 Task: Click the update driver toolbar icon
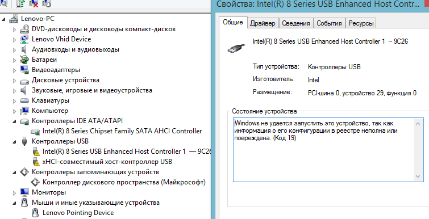click(x=20, y=3)
